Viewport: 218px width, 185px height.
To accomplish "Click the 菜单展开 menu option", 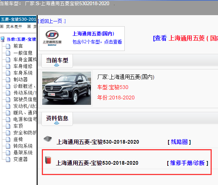I will click(x=14, y=27).
